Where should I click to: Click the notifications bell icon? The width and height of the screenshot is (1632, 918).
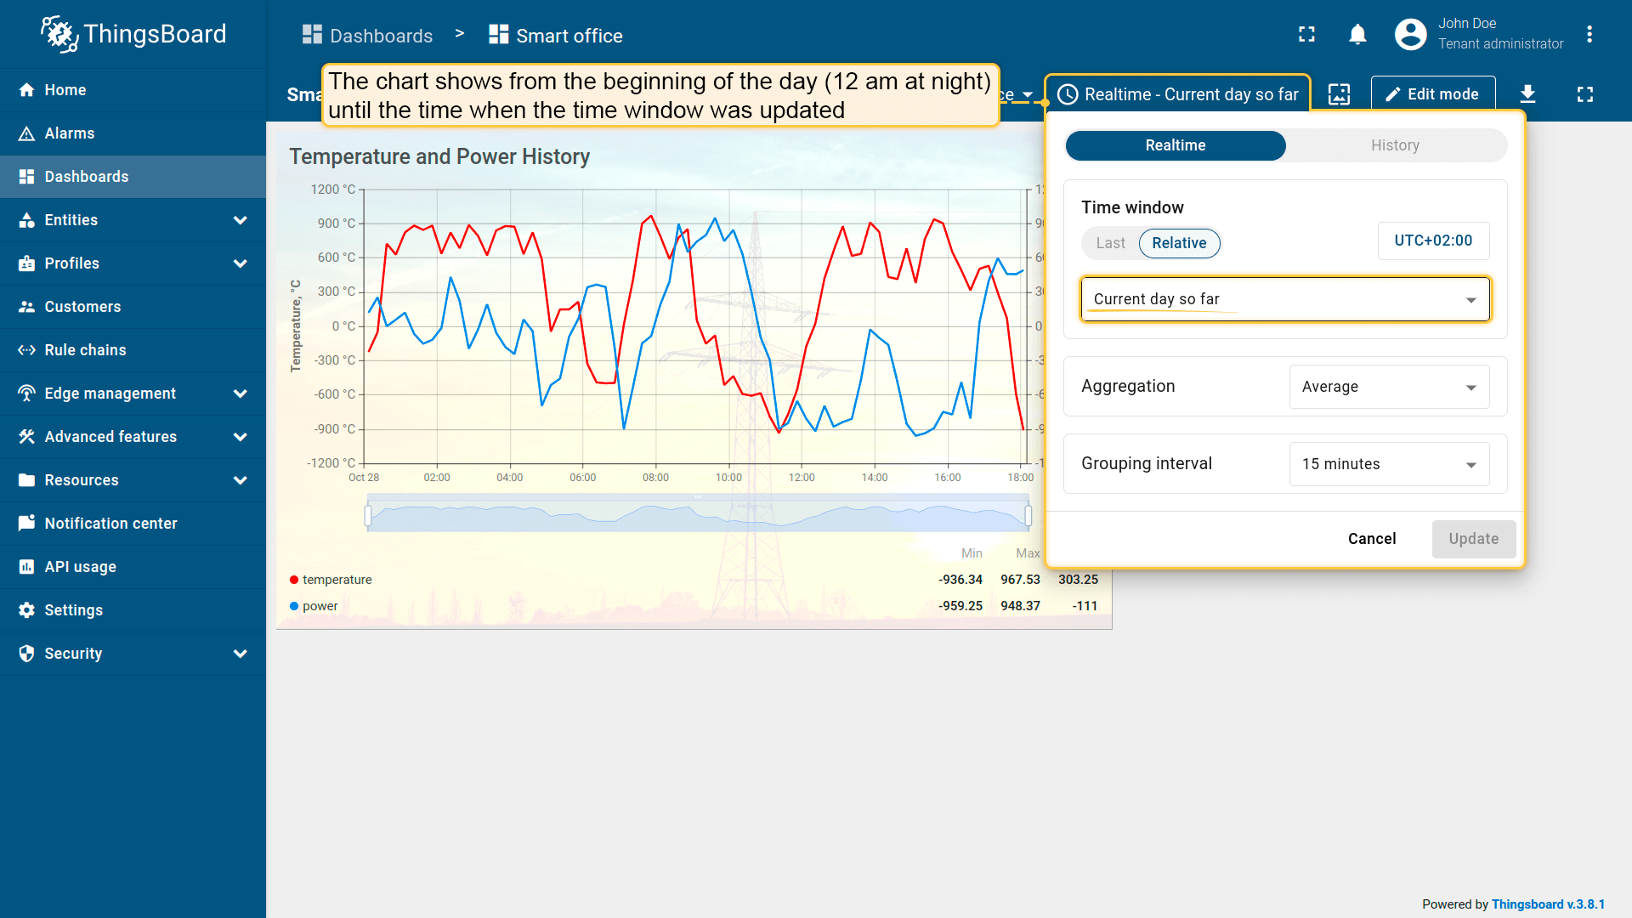pyautogui.click(x=1357, y=35)
